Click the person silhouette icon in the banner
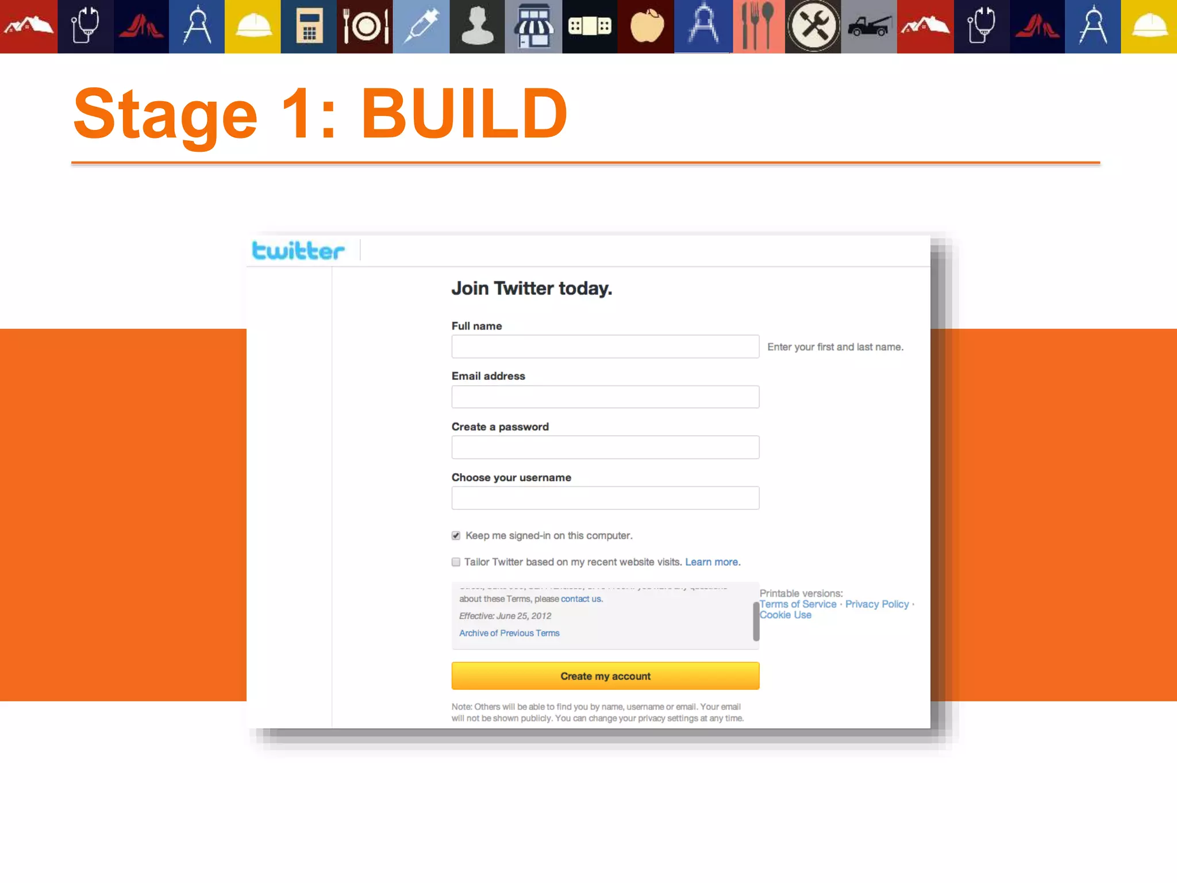Screen dimensions: 1177x883 point(478,26)
